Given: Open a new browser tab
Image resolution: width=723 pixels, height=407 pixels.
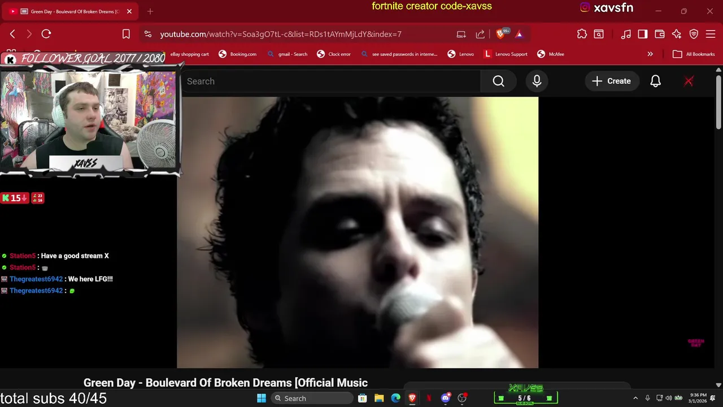Looking at the screenshot, I should point(150,11).
